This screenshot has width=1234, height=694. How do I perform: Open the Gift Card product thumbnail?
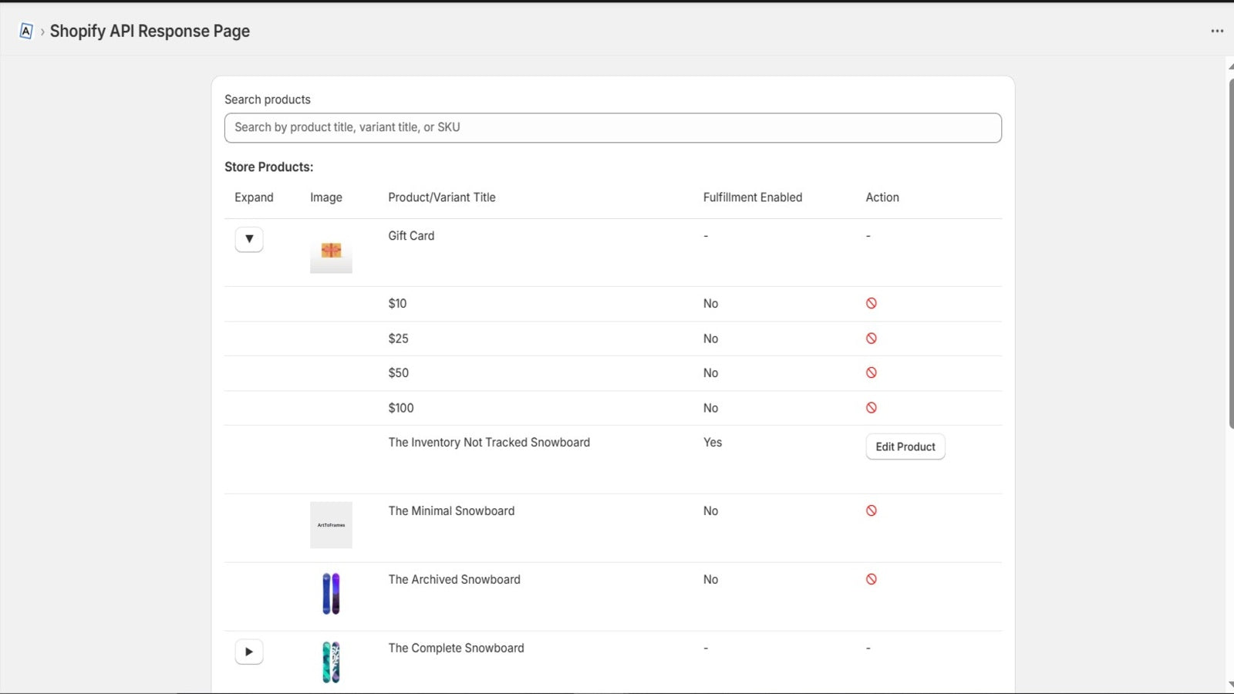(331, 251)
